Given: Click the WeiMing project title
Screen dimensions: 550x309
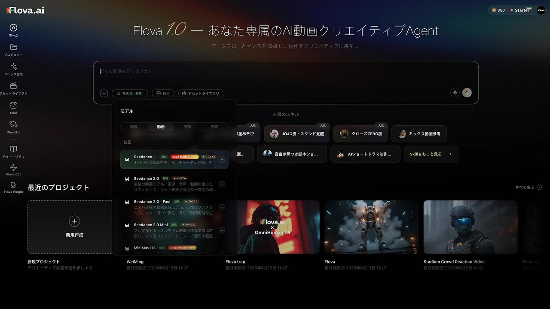Looking at the screenshot, I should pos(135,261).
